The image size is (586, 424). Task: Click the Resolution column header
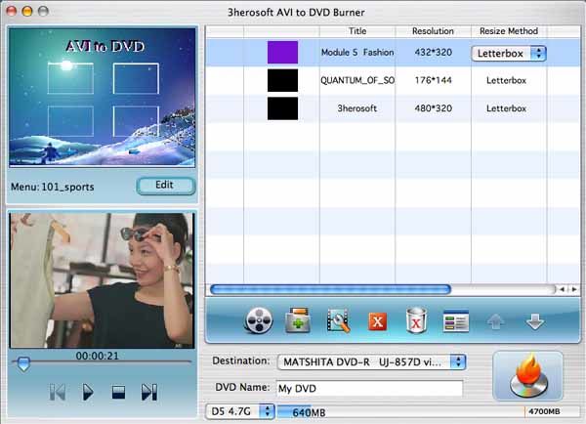click(x=433, y=31)
